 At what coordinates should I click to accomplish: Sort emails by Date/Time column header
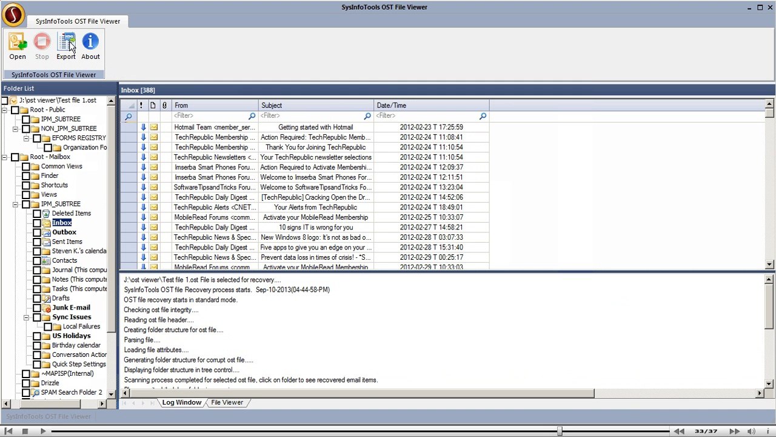point(432,106)
